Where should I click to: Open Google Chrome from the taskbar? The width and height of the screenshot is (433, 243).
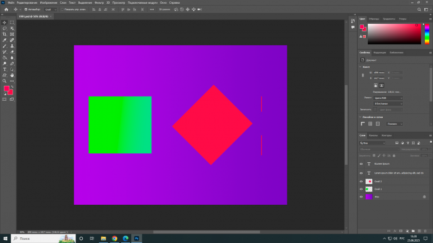point(115,239)
